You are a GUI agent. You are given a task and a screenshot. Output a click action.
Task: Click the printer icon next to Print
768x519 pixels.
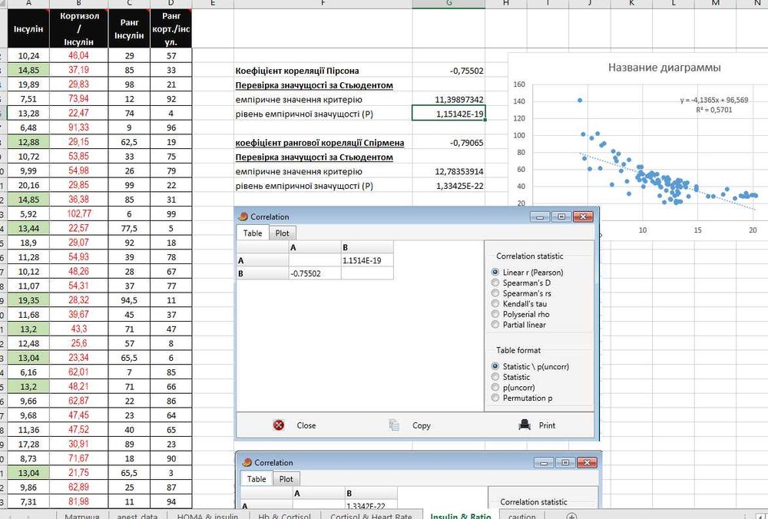point(525,425)
